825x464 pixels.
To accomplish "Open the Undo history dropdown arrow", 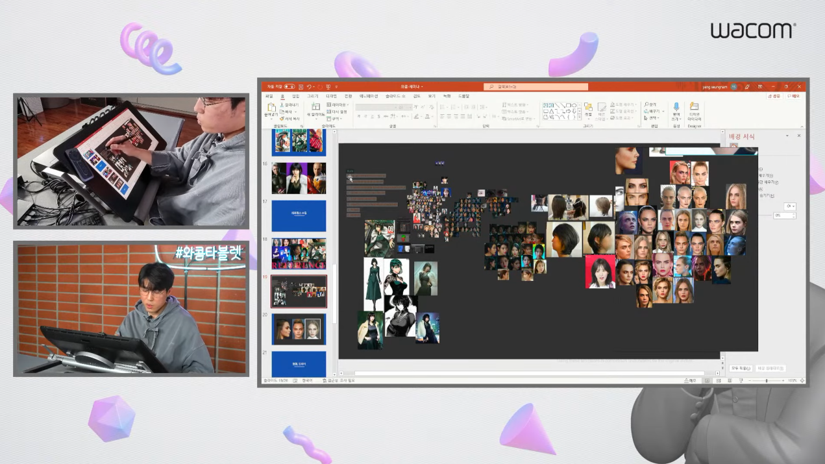I will [x=314, y=86].
